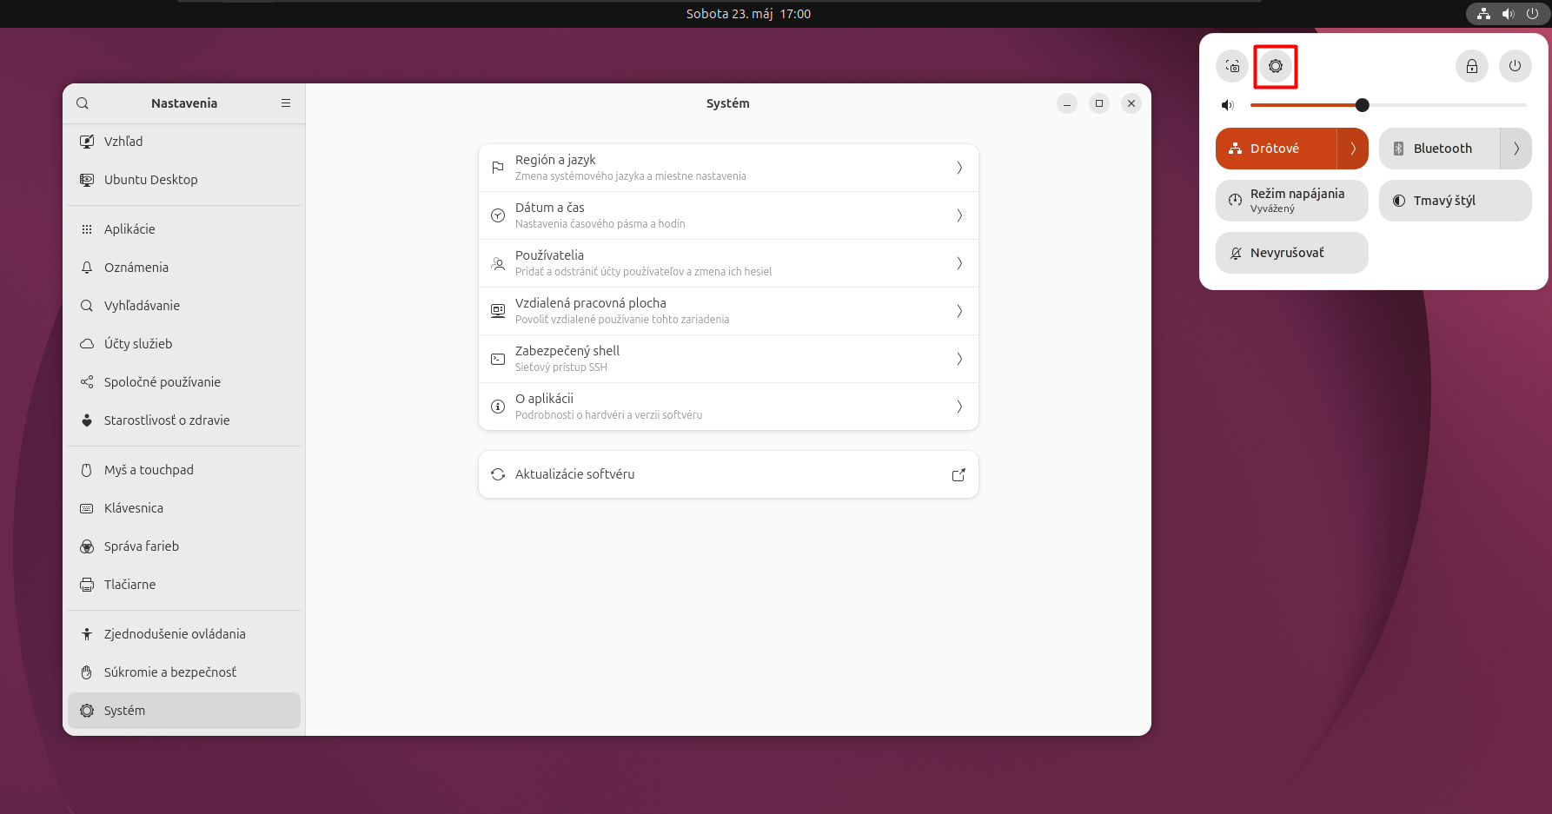The height and width of the screenshot is (814, 1552).
Task: Open Región a jazyk chevron
Action: pos(959,168)
